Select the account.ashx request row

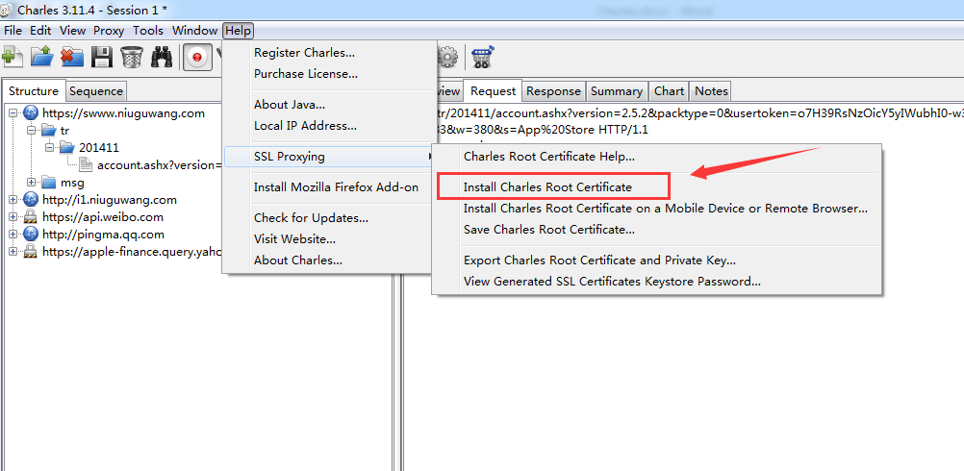click(x=159, y=164)
